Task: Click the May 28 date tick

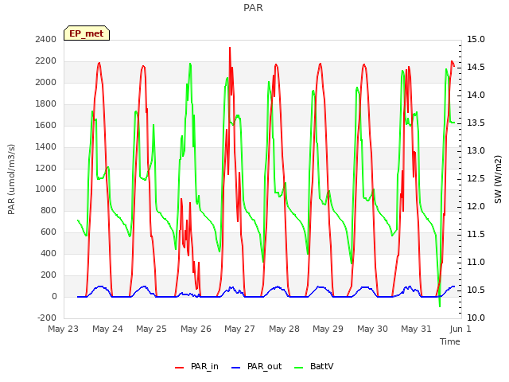Action: pos(285,329)
